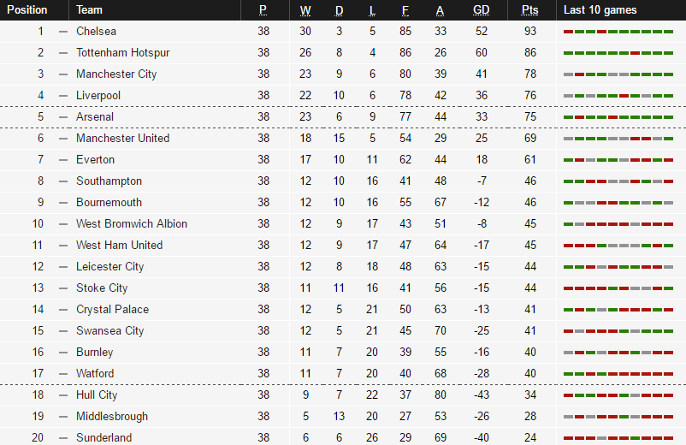The height and width of the screenshot is (445, 686).
Task: Click Middlesbrough's last 10 games form strip
Action: (x=618, y=417)
